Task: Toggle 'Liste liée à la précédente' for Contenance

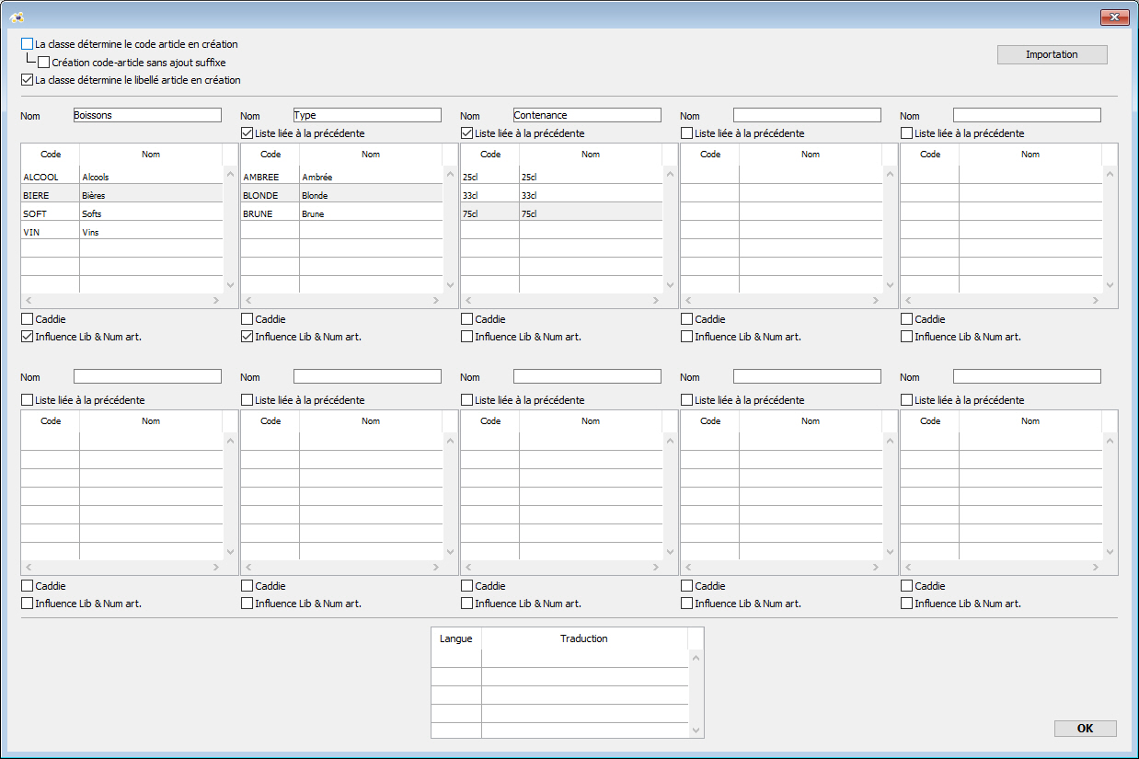Action: pyautogui.click(x=466, y=133)
